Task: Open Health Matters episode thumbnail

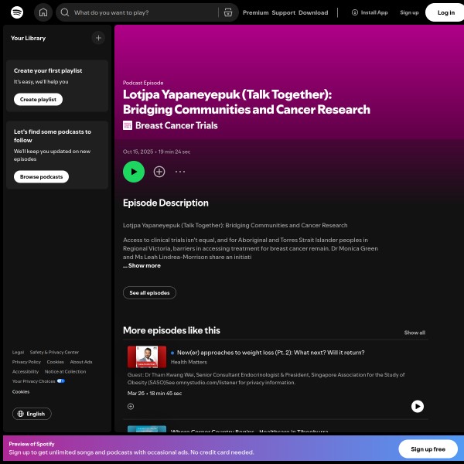Action: click(x=146, y=357)
